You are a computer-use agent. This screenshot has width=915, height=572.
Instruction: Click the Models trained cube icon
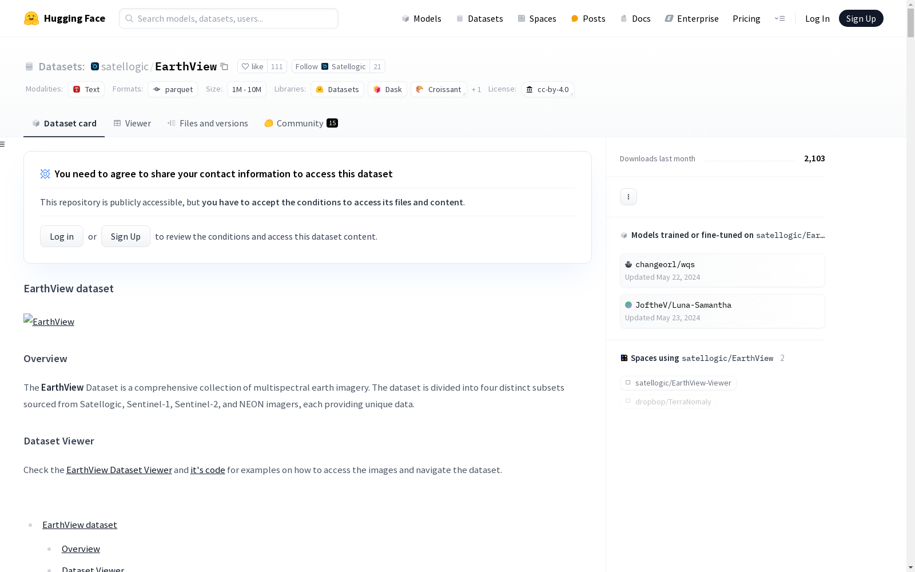(624, 235)
